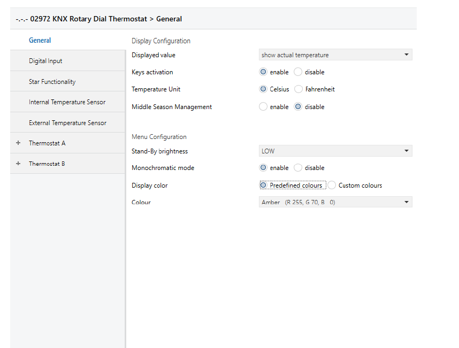459x348 pixels.
Task: Click the 'Monochromatic mode' label
Action: [163, 168]
